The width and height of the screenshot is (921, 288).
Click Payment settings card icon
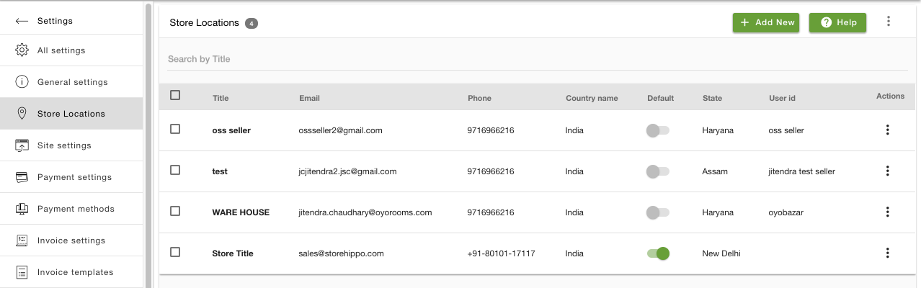pos(22,177)
